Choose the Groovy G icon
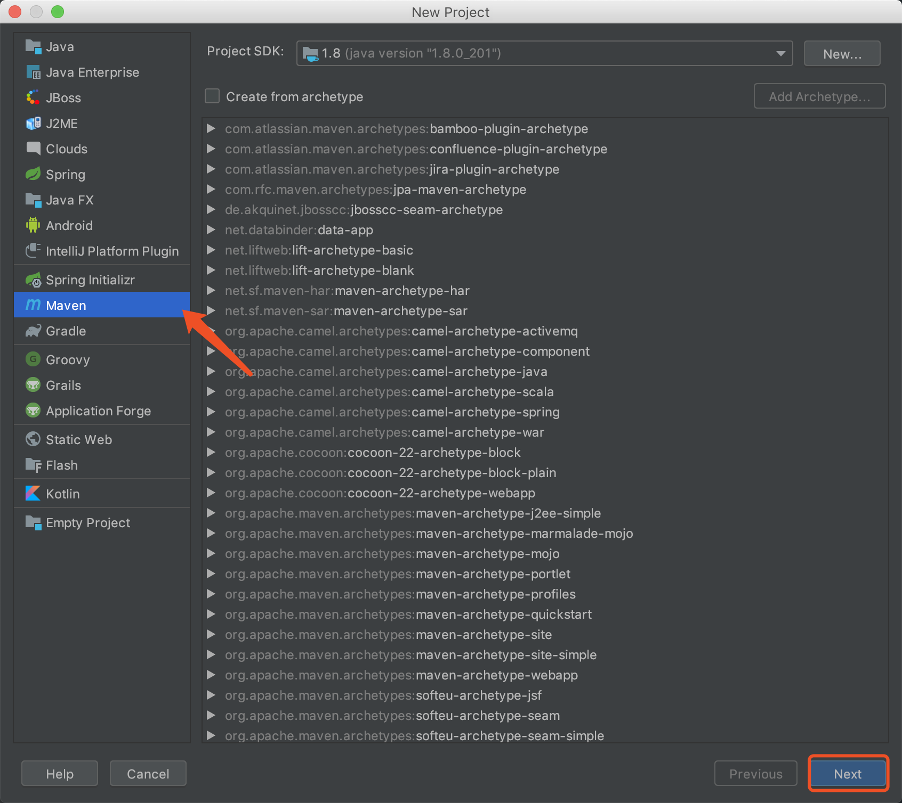The image size is (902, 803). coord(33,359)
